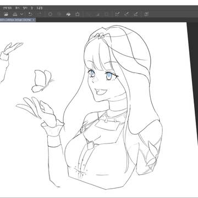Image resolution: width=198 pixels, height=198 pixels.
Task: Open Clip Studio Paint support icon
Action: [x=146, y=14]
